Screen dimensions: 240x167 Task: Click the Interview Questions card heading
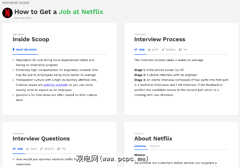point(41,138)
